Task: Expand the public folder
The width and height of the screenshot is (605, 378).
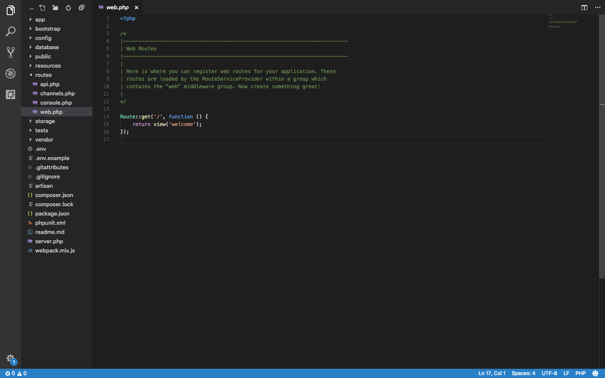Action: (57, 56)
